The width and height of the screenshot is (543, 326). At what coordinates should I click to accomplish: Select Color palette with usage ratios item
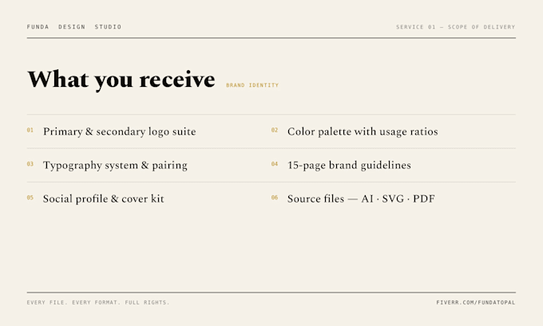pos(363,132)
